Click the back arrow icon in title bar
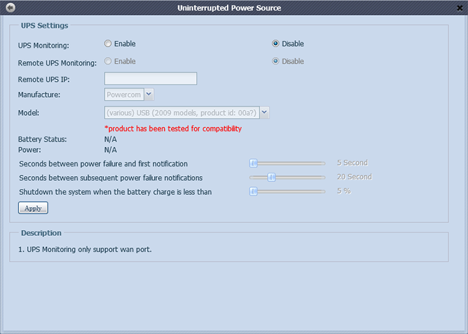Viewport: 468px width, 334px height. point(11,8)
